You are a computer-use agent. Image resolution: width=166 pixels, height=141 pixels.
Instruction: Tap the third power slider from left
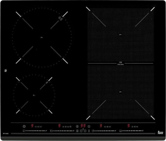click(x=105, y=131)
